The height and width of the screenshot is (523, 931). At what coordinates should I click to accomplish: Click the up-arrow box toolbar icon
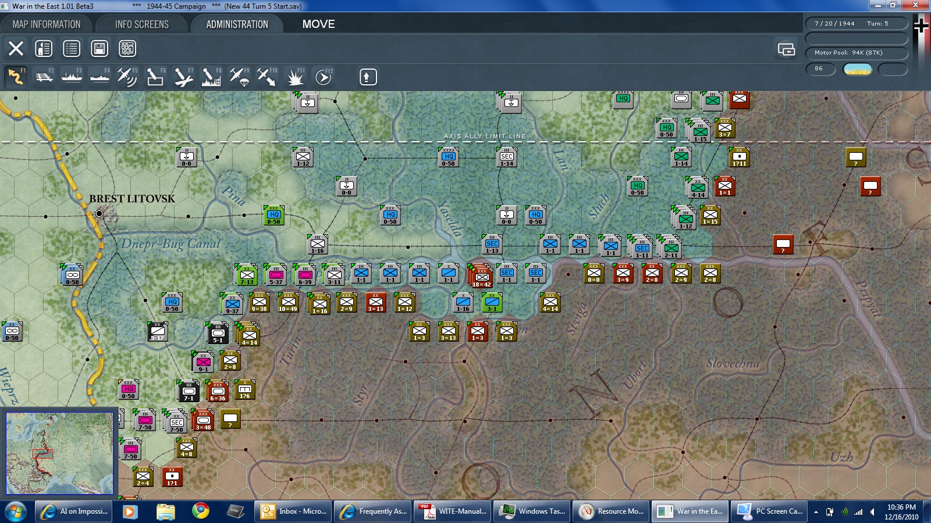[368, 77]
